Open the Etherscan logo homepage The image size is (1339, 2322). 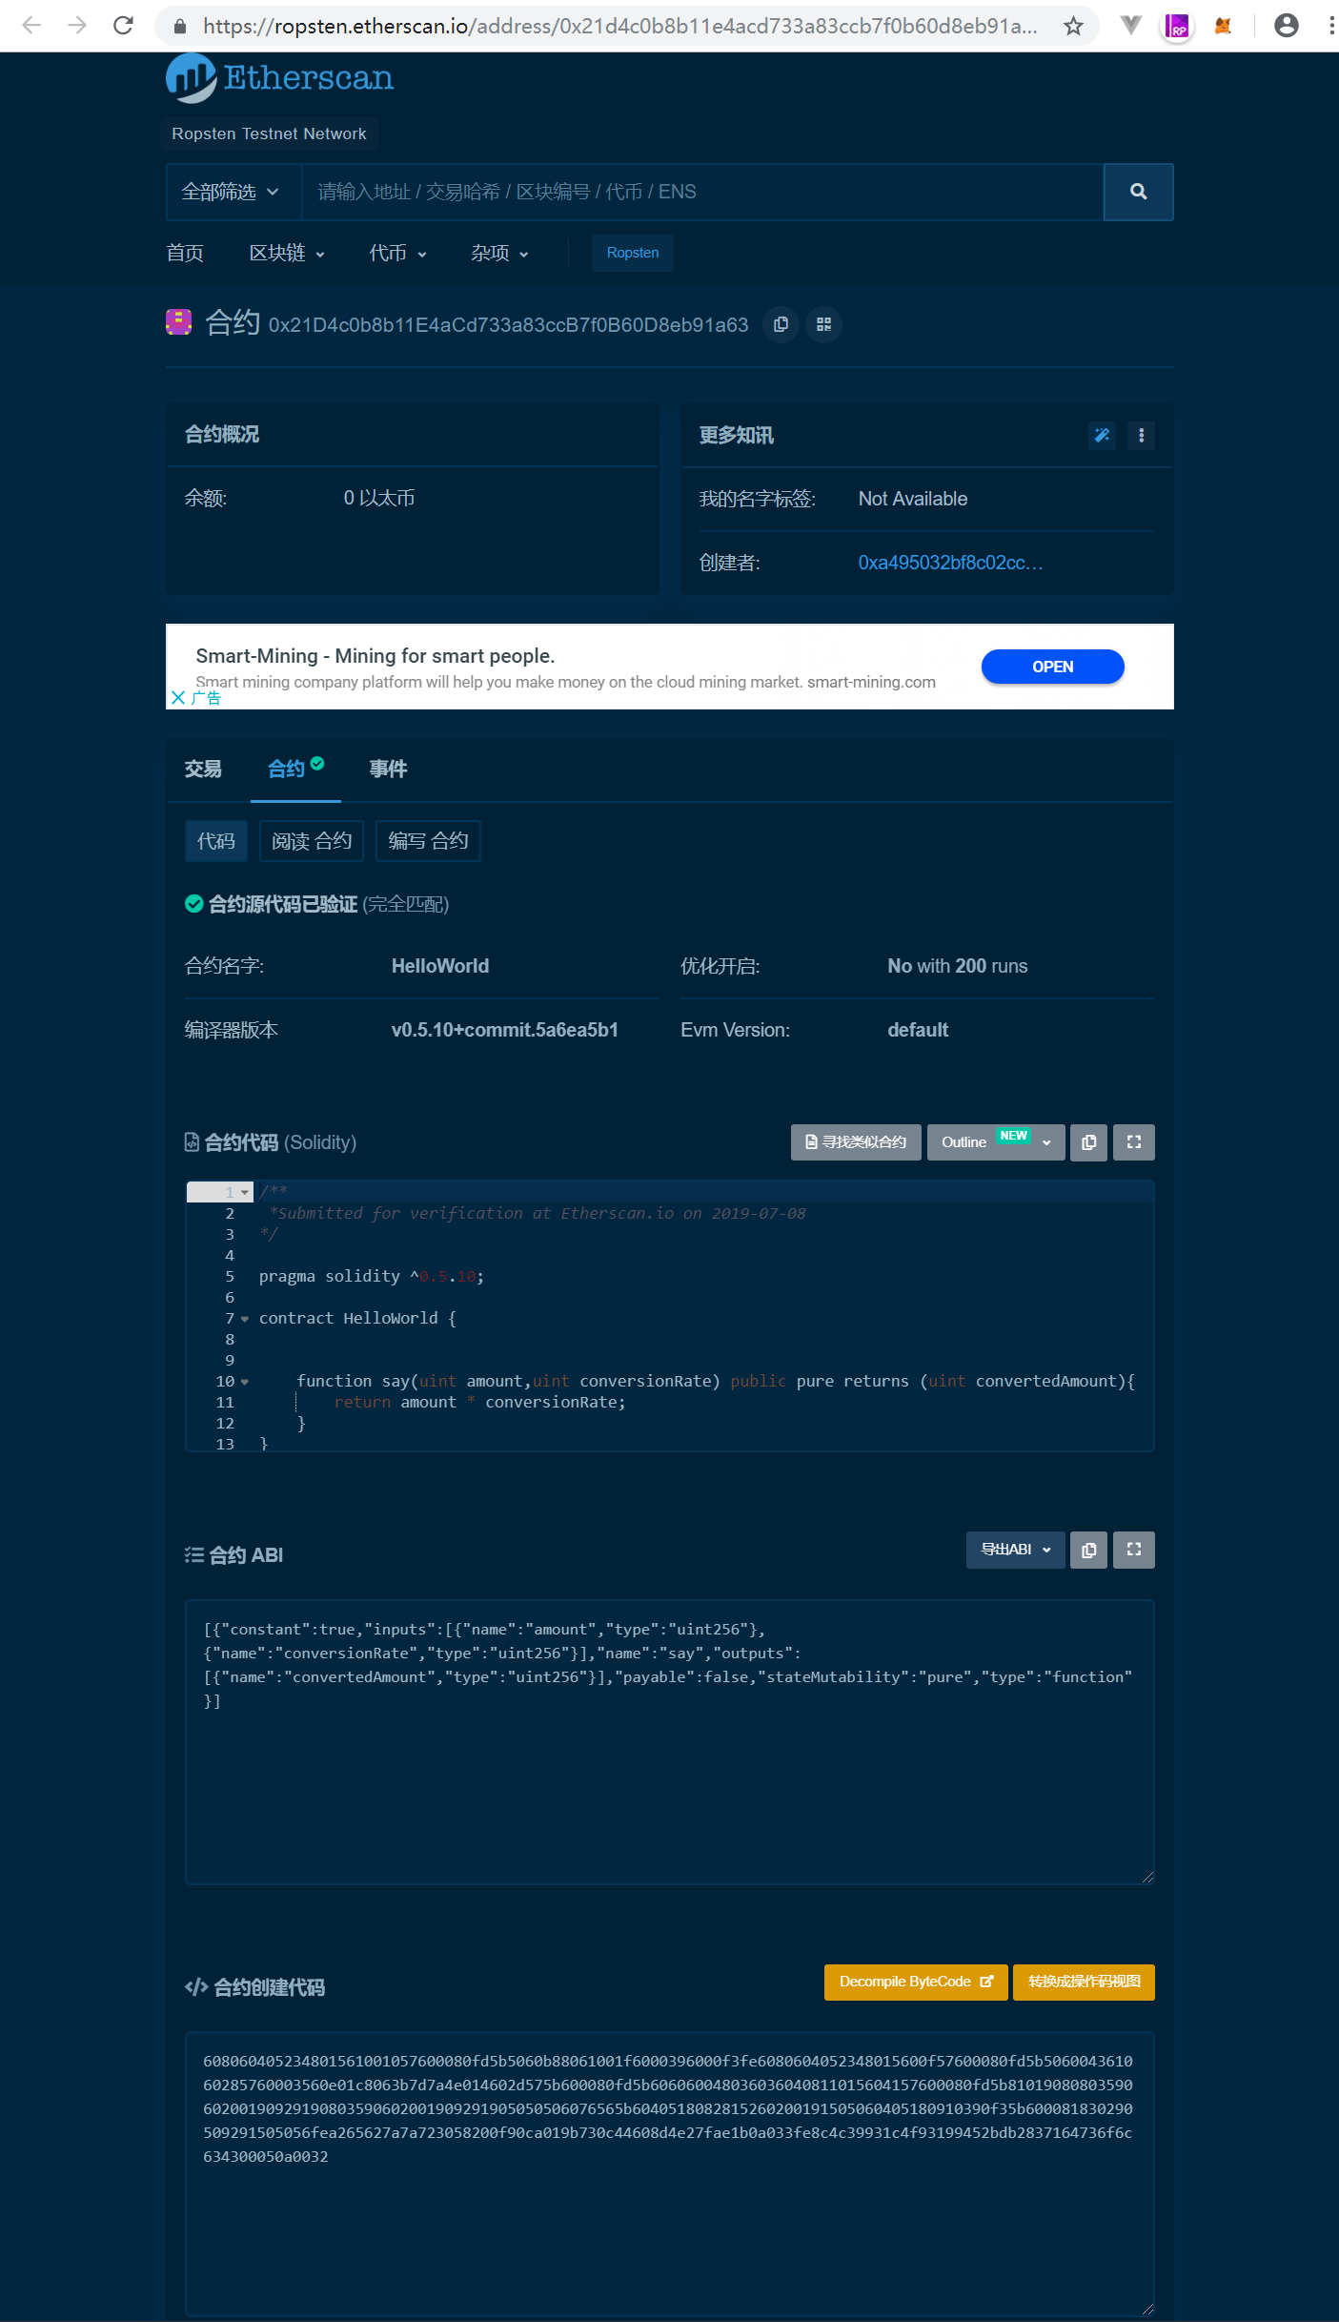point(279,77)
